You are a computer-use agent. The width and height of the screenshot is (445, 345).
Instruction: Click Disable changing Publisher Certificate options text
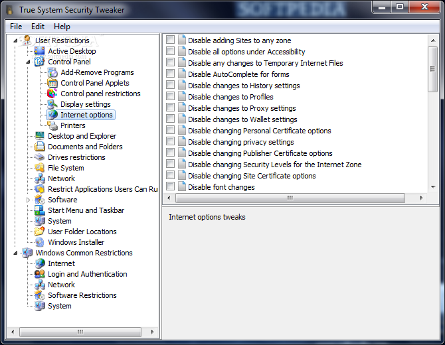pyautogui.click(x=260, y=153)
